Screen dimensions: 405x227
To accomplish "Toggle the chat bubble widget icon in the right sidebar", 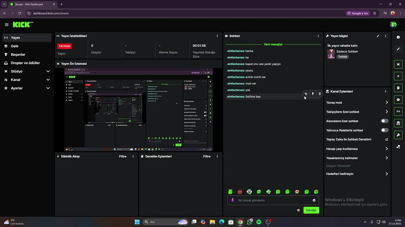I will [398, 100].
